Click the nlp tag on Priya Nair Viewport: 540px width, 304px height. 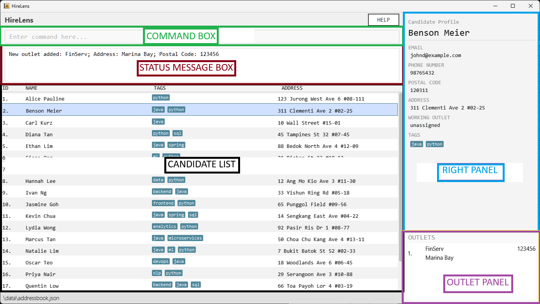pyautogui.click(x=157, y=273)
